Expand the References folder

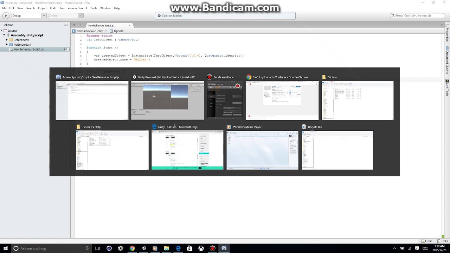[x=7, y=40]
